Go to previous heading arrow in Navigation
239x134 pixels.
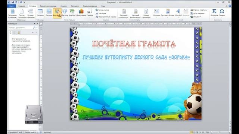[32, 32]
